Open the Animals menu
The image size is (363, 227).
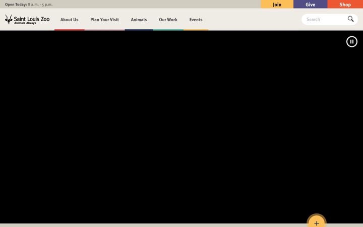tap(139, 20)
